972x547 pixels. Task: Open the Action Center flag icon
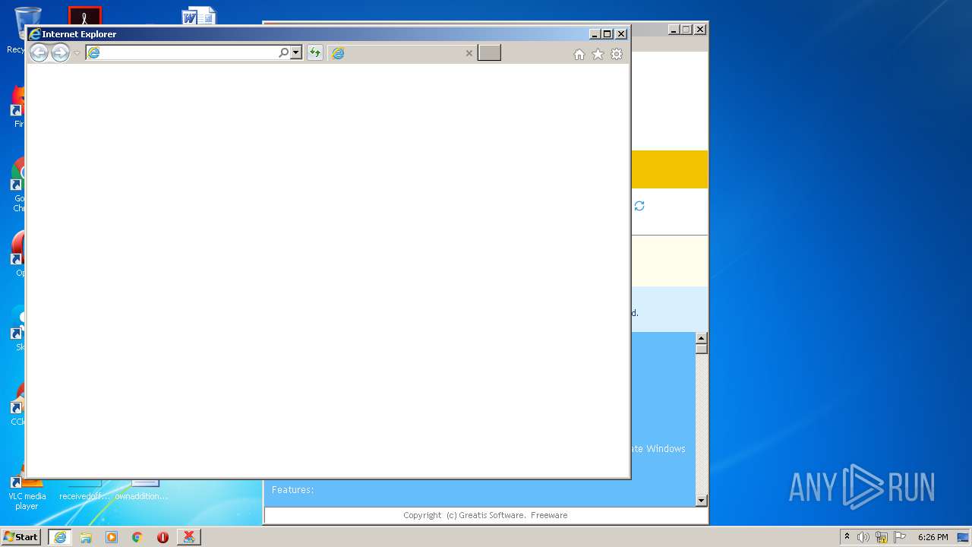[900, 537]
